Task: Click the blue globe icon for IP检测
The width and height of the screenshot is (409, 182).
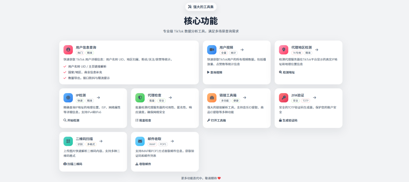Action: [x=68, y=98]
